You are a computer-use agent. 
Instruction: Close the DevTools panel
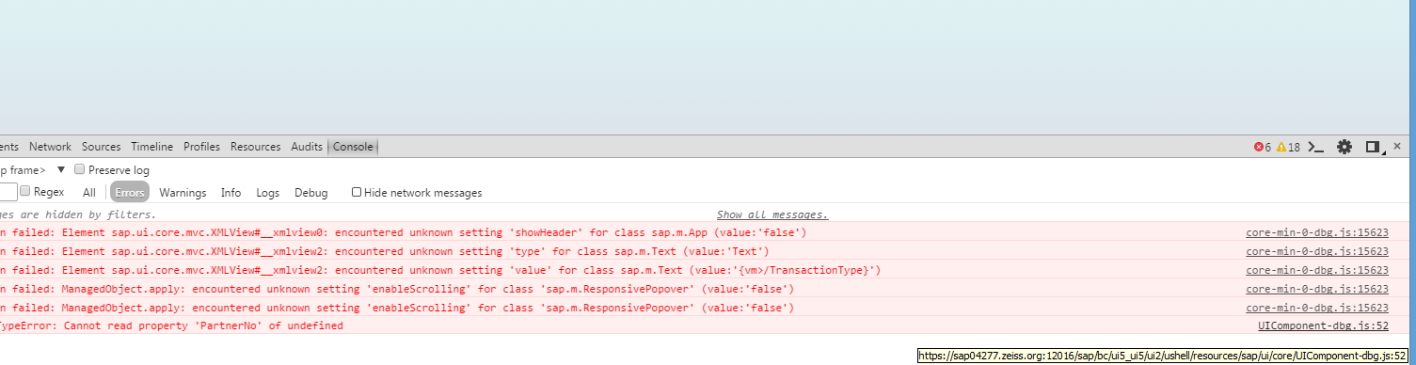pyautogui.click(x=1397, y=146)
